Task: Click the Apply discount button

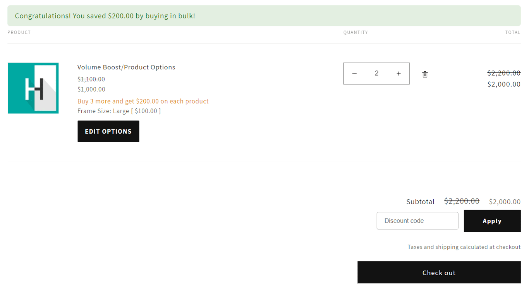Action: tap(492, 221)
